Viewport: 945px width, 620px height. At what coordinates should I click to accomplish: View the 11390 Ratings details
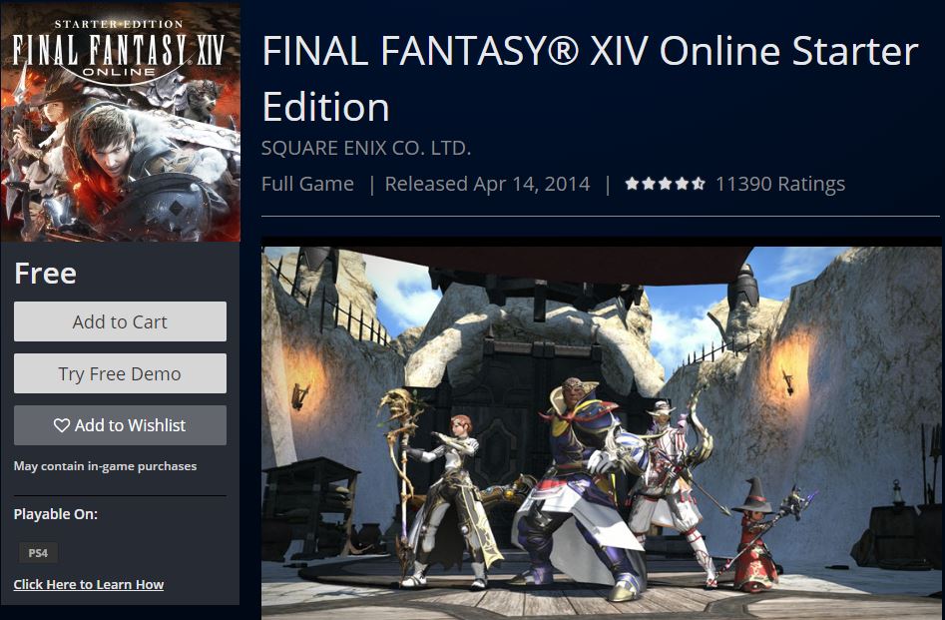(780, 184)
